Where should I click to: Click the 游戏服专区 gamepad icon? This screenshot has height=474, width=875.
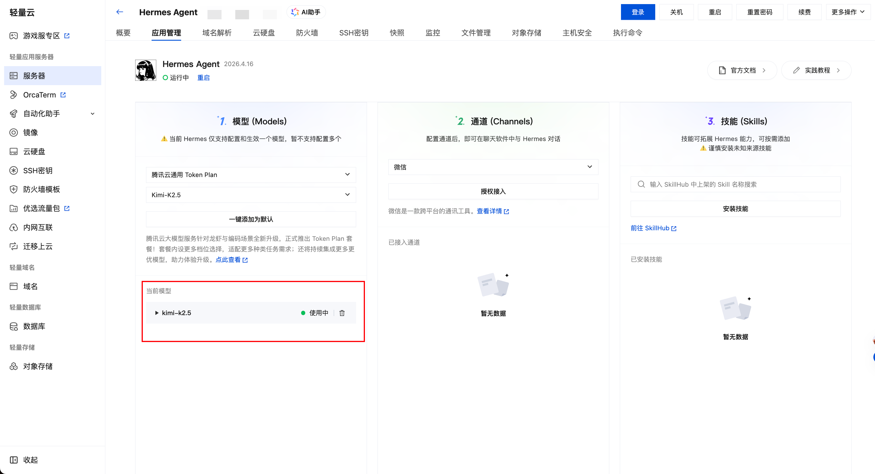(13, 36)
